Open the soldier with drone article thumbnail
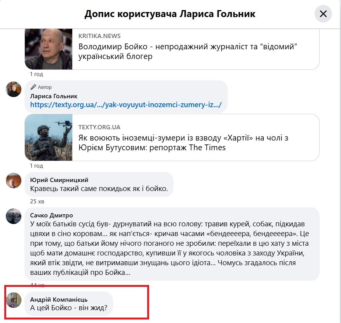Image resolution: width=341 pixels, height=323 pixels. tap(49, 137)
